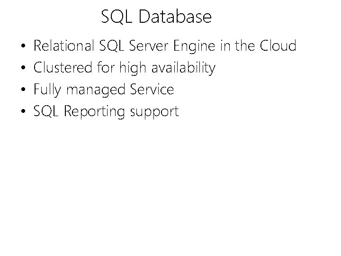This screenshot has height=256, width=341.
Task: Click the SQL Database slide title
Action: [156, 17]
